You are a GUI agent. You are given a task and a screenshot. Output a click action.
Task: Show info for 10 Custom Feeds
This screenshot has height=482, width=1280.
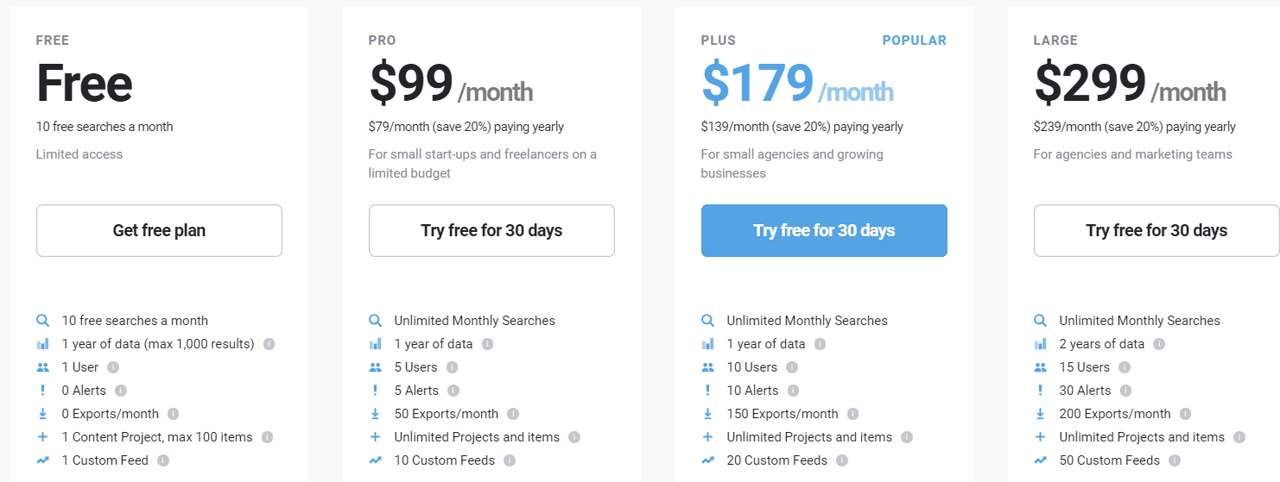click(510, 460)
